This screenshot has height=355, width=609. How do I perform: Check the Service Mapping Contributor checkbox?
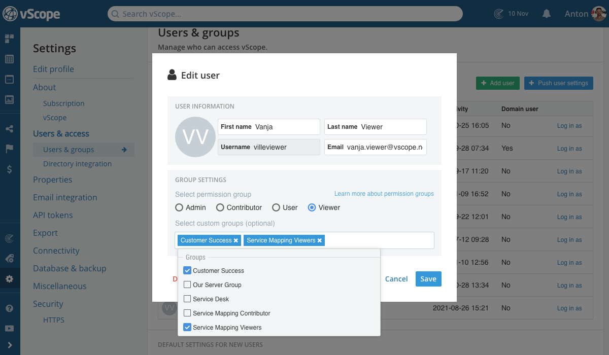coord(187,313)
